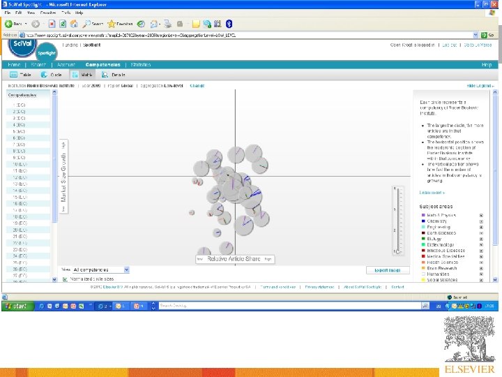
Task: Open the Contact footer link
Action: [397, 287]
